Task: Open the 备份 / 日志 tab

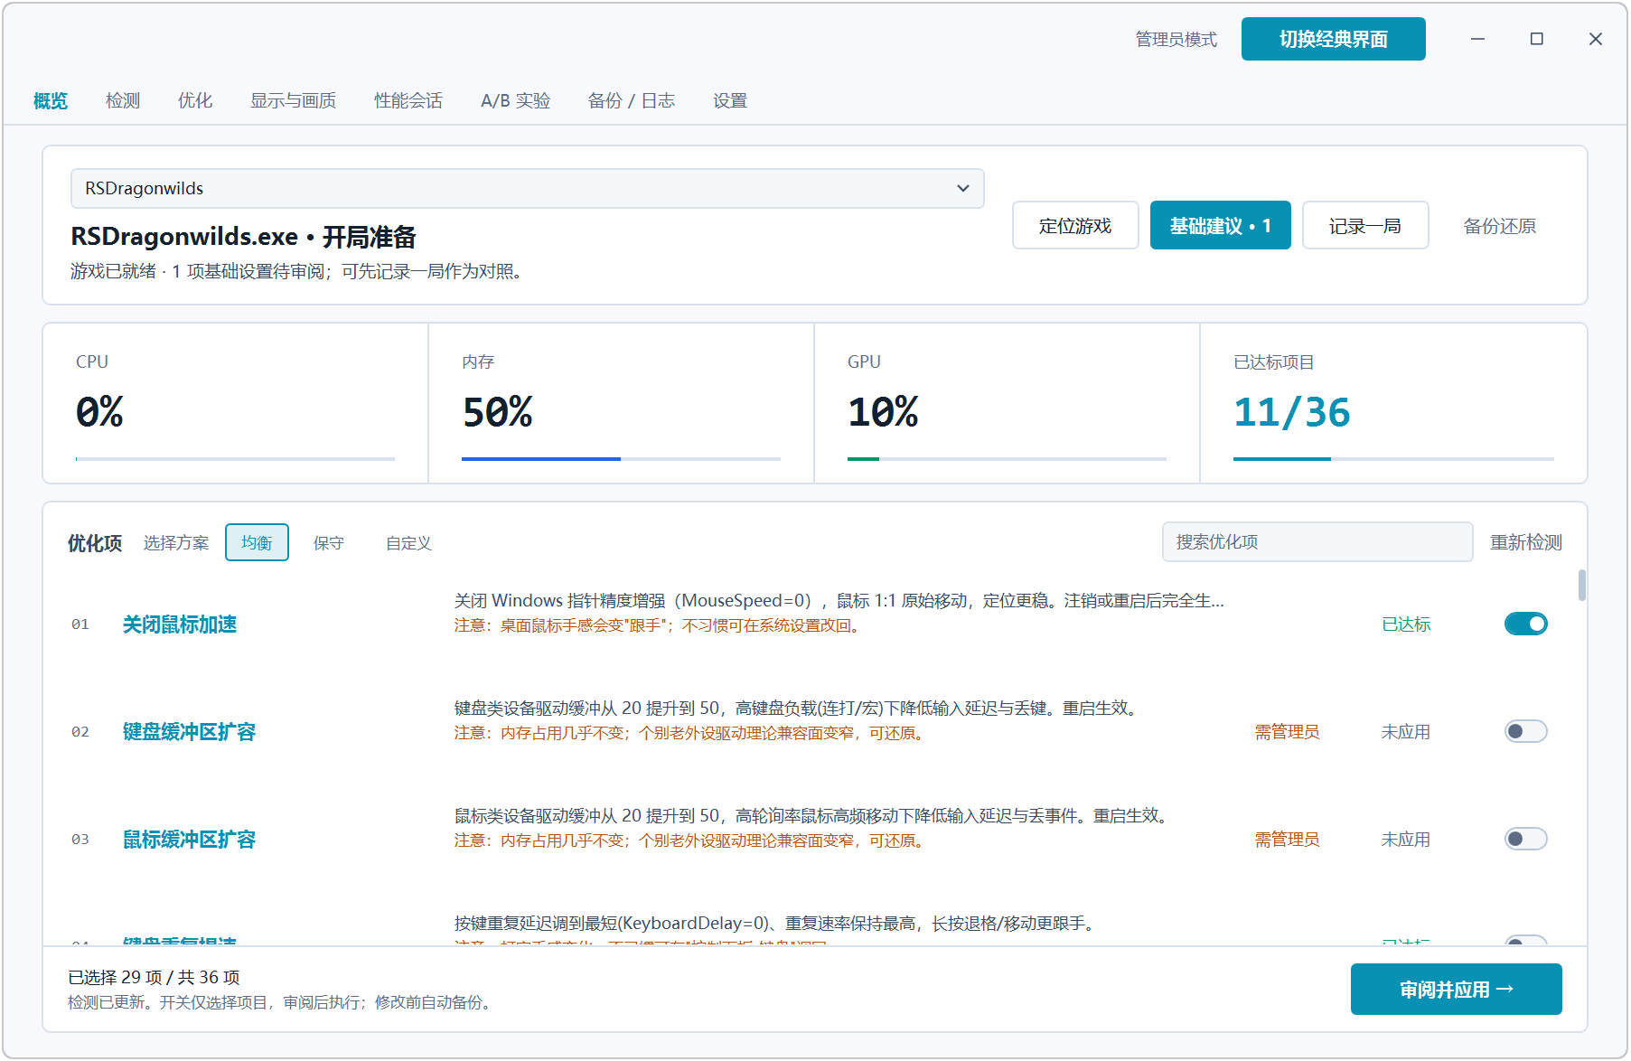Action: [632, 100]
